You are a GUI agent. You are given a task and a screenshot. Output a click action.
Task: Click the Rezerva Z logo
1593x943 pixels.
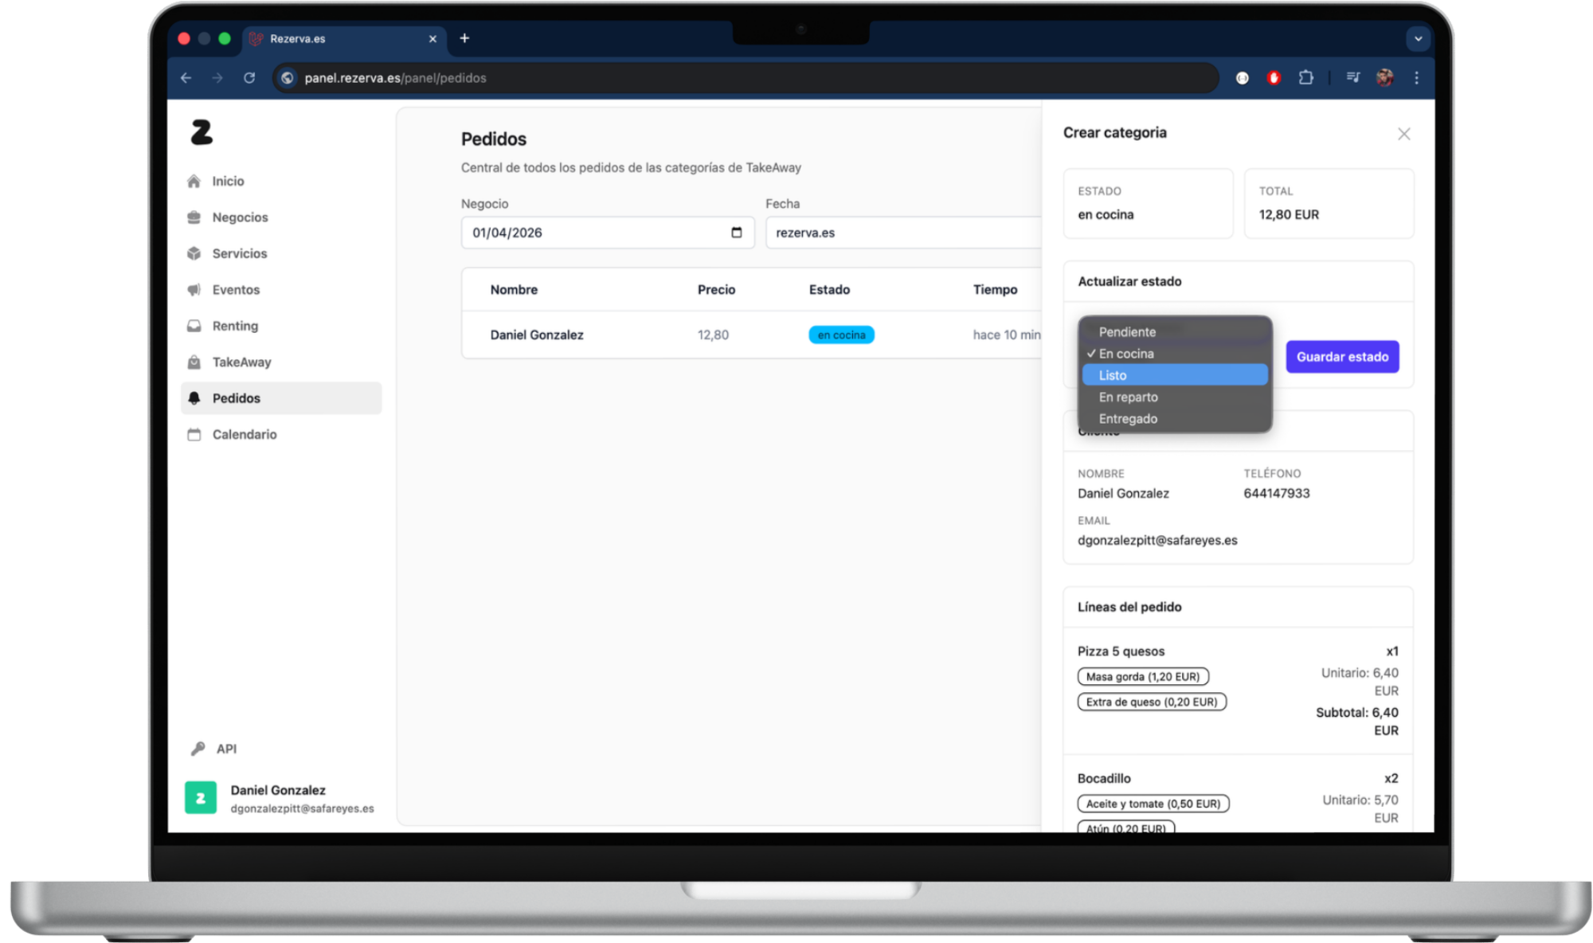tap(202, 132)
